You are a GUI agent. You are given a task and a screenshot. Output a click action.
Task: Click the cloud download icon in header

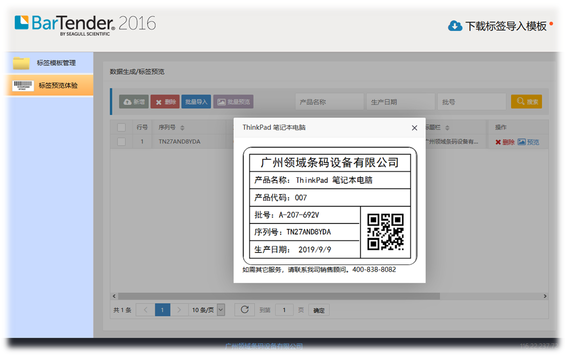pos(455,26)
